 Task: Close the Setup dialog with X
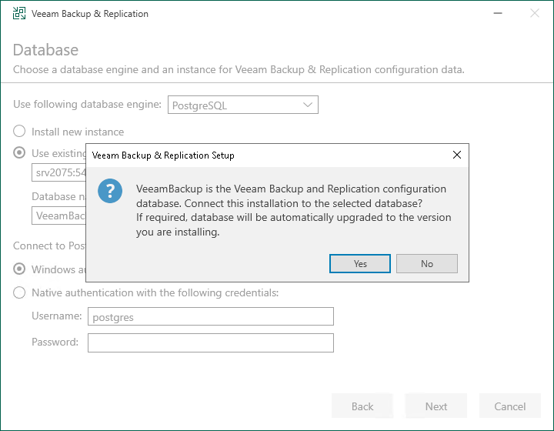point(457,155)
